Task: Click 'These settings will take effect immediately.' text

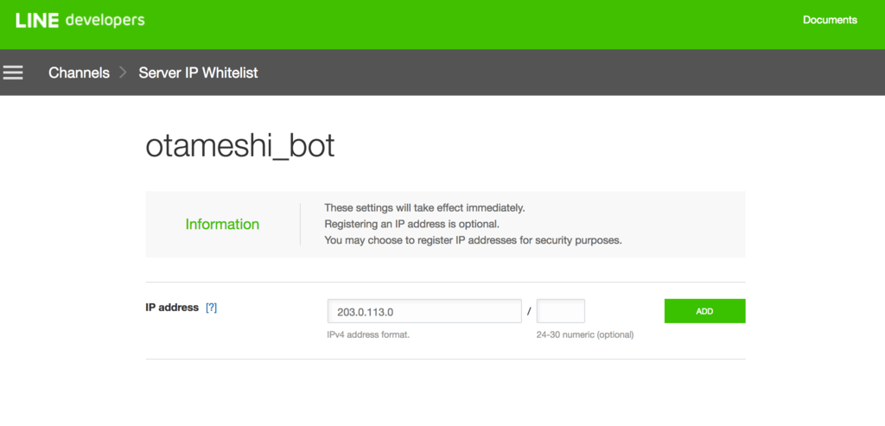Action: 424,207
